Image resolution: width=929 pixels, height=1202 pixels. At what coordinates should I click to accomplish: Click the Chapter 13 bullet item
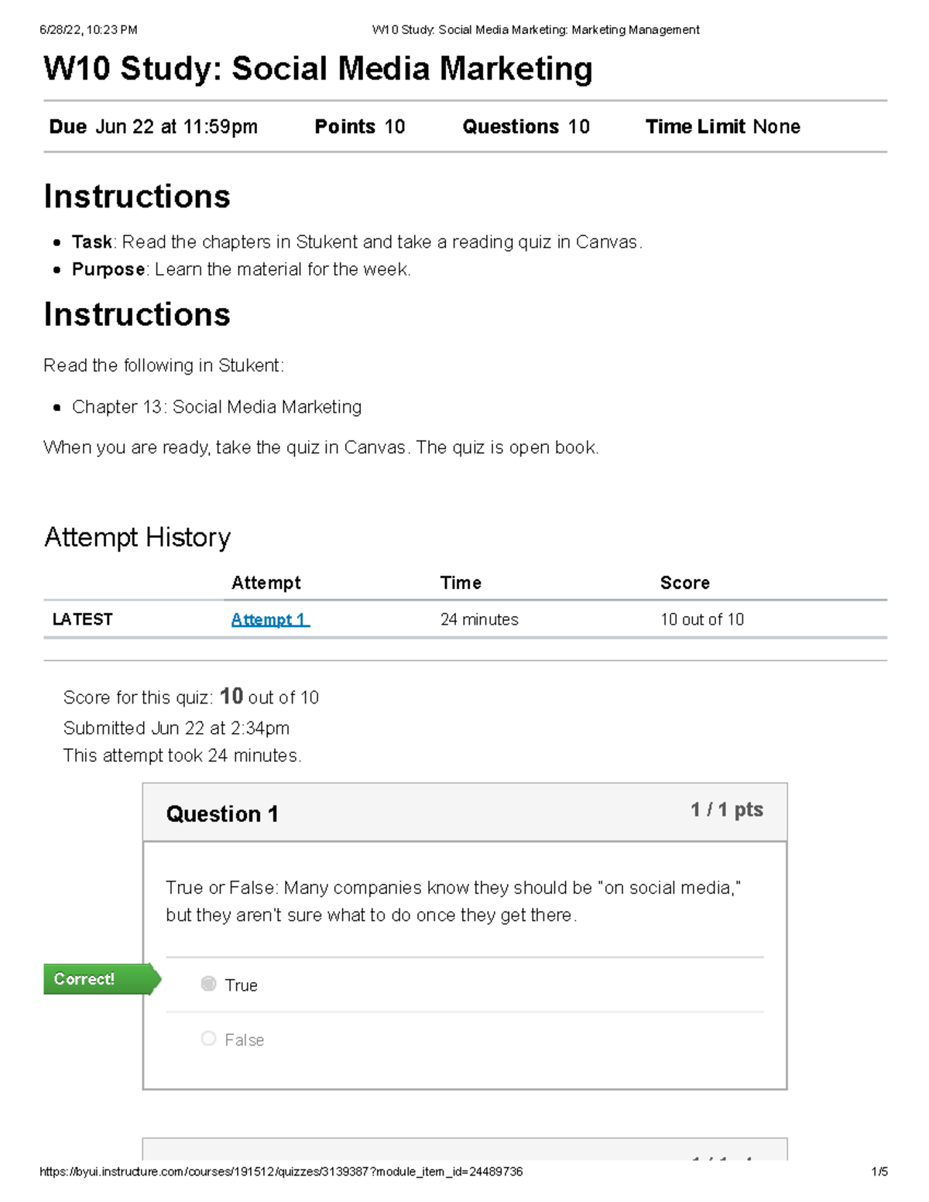[x=216, y=406]
